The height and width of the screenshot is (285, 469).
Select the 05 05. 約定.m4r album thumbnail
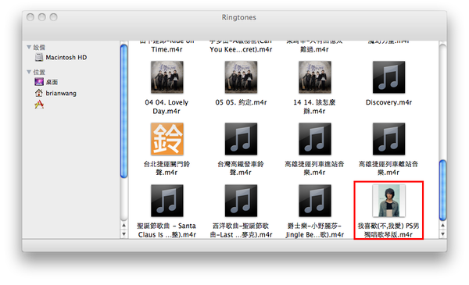(241, 77)
